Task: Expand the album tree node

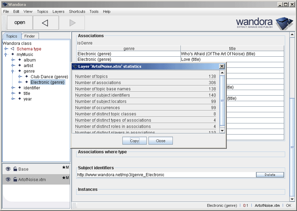Action: 13,60
